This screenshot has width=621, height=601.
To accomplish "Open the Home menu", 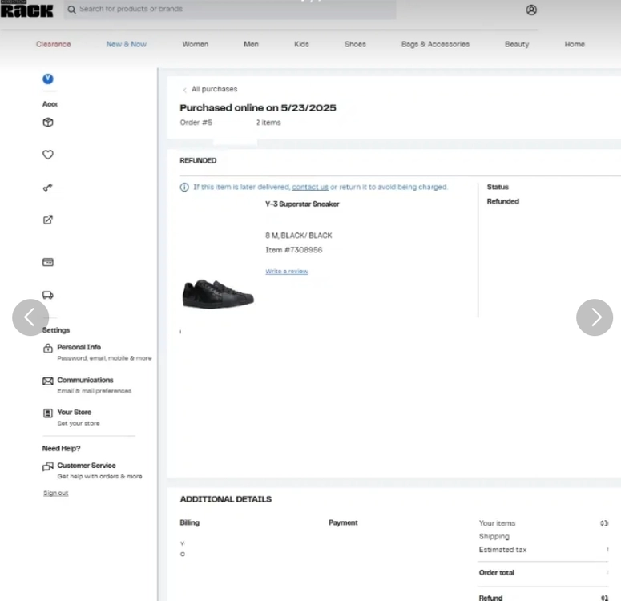I will 575,44.
